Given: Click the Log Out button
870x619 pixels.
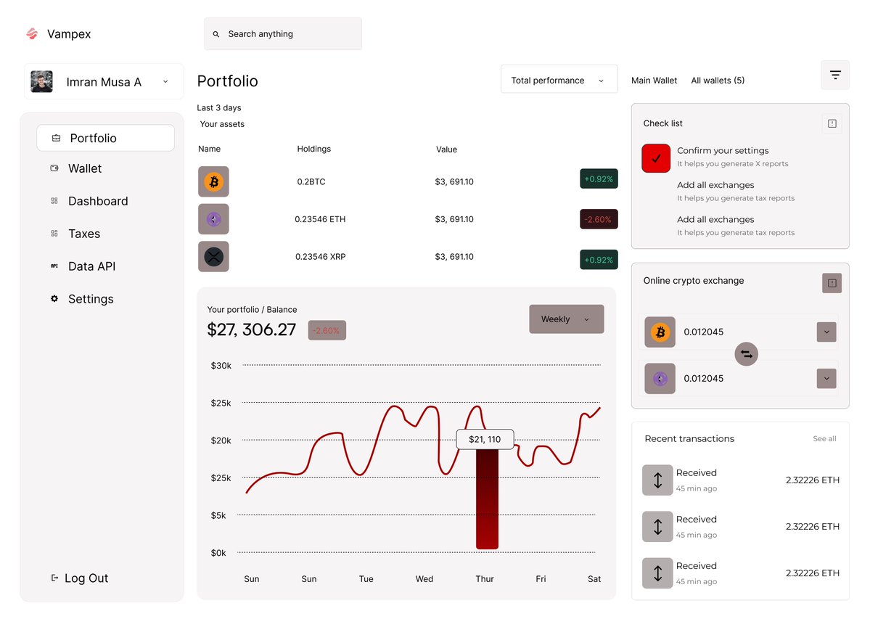Looking at the screenshot, I should click(80, 578).
